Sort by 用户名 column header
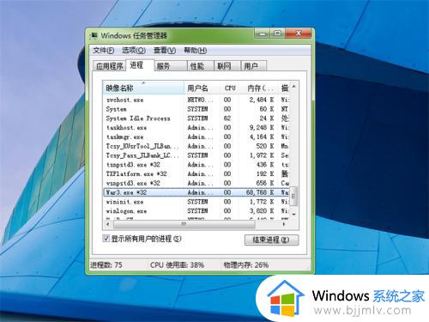Viewport: 429px width, 322px height. 202,88
